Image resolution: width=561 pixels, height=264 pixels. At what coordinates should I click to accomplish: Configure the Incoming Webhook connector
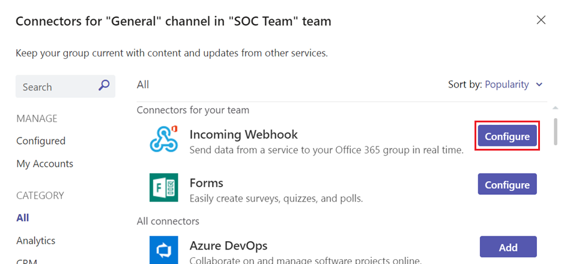coord(508,136)
